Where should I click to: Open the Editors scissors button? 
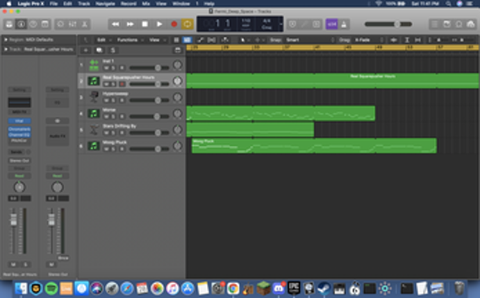[84, 24]
